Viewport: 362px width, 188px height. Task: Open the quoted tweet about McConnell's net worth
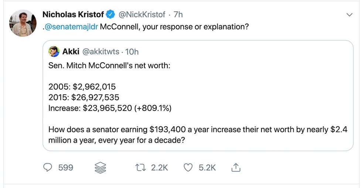[198, 107]
